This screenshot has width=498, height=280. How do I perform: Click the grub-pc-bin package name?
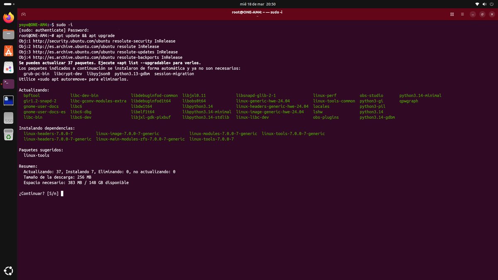(36, 73)
